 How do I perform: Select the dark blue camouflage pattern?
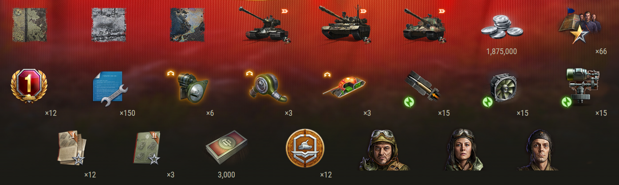click(x=187, y=25)
